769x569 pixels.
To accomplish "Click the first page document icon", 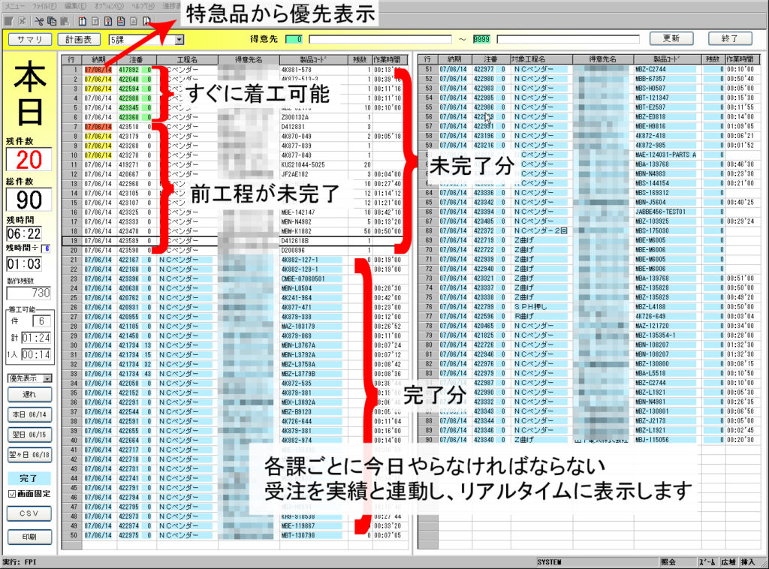I will click(x=83, y=20).
